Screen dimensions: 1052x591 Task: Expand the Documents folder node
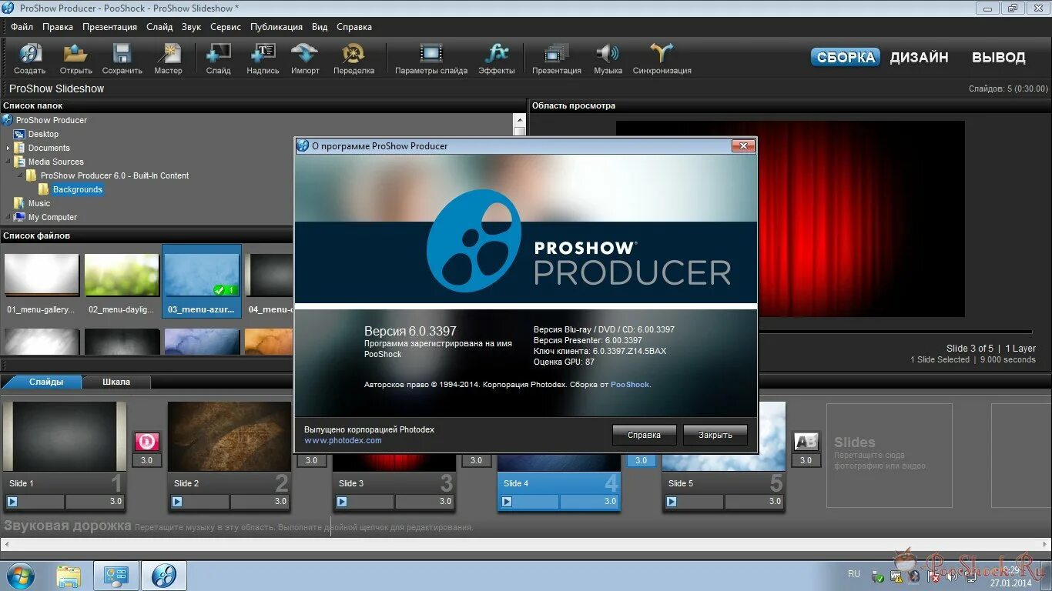pos(8,148)
